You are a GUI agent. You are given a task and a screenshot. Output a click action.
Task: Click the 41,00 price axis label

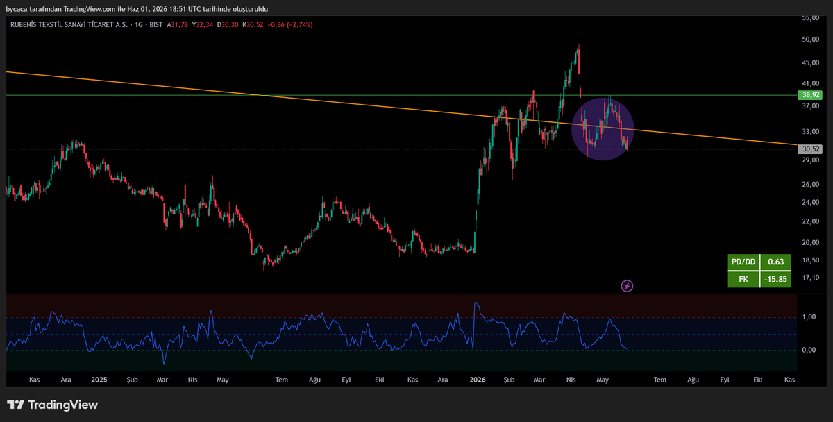pos(810,83)
